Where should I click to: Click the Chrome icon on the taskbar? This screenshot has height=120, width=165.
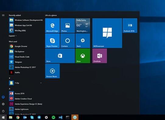18,117
